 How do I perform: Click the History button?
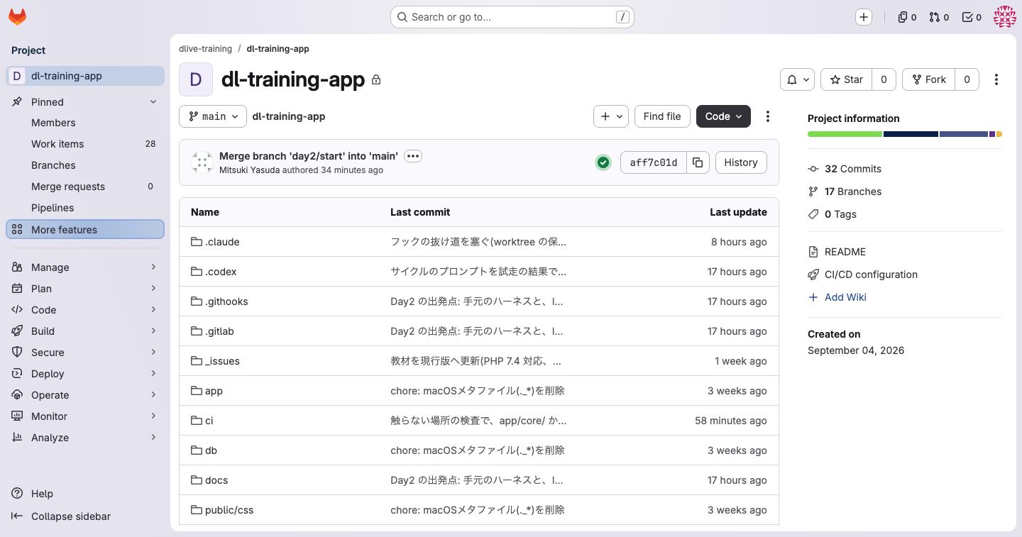click(741, 162)
